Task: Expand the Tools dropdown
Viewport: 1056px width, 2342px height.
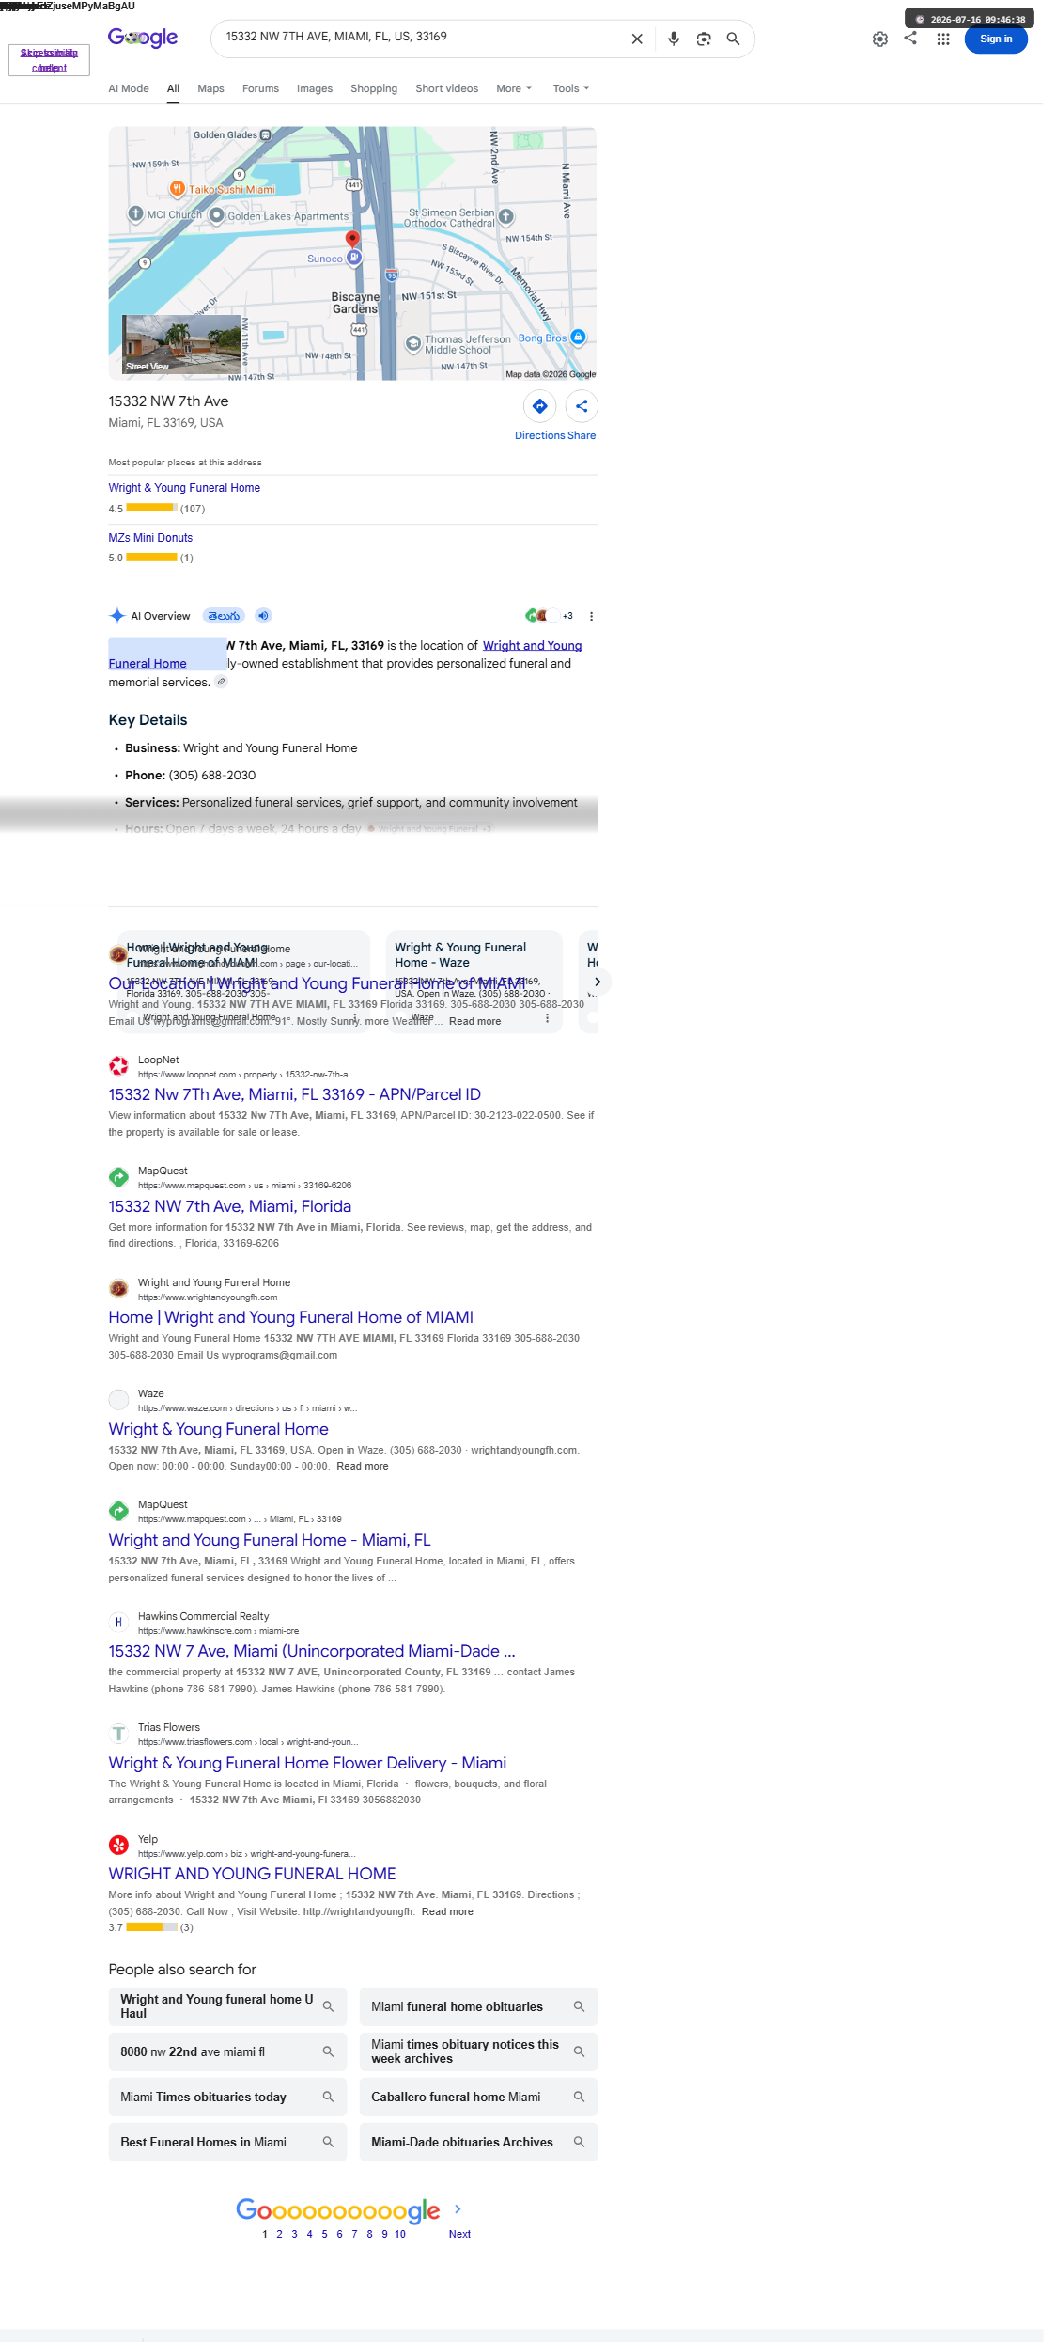Action: click(x=571, y=88)
